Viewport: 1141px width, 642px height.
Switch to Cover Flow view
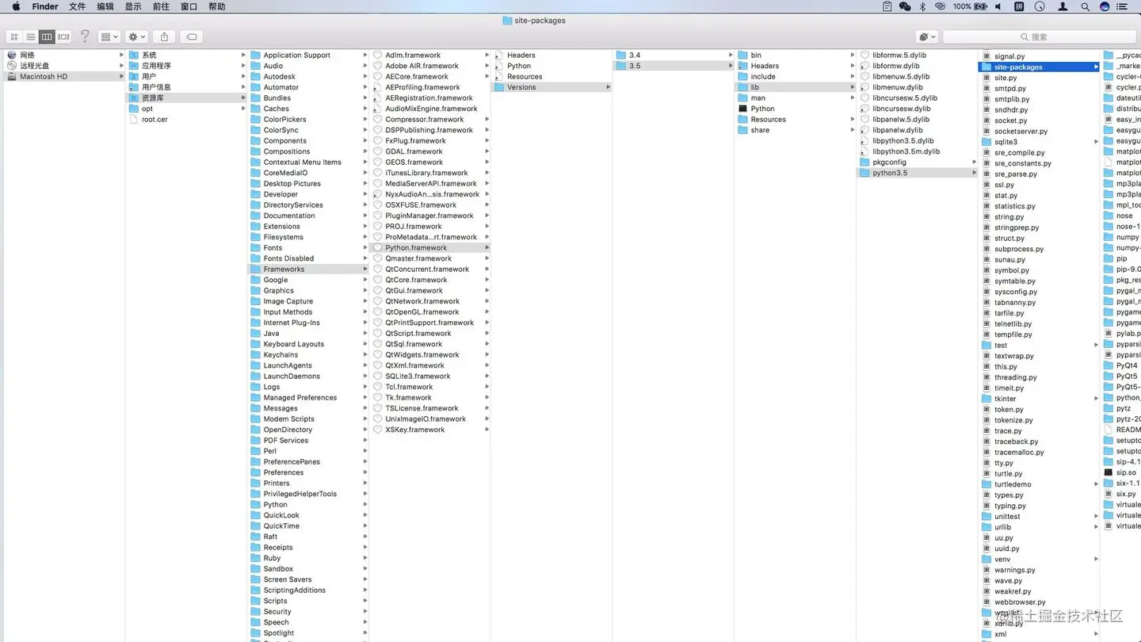[64, 36]
